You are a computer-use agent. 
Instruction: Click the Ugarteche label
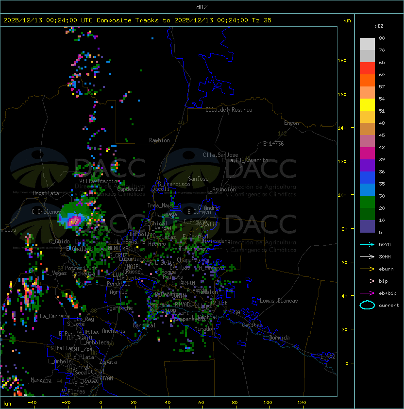(120, 308)
